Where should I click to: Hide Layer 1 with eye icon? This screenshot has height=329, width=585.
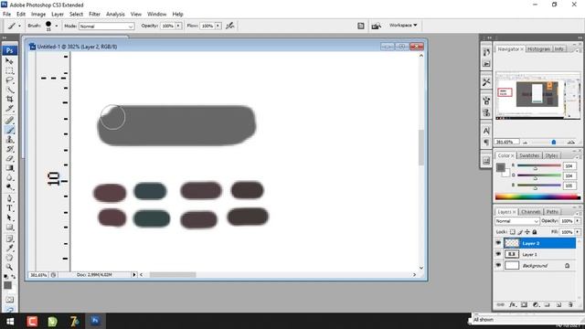[498, 254]
